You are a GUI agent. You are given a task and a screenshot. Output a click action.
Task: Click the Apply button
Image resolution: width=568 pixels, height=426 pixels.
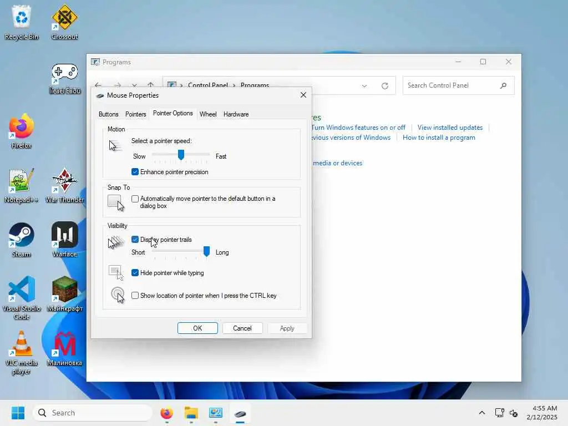287,328
